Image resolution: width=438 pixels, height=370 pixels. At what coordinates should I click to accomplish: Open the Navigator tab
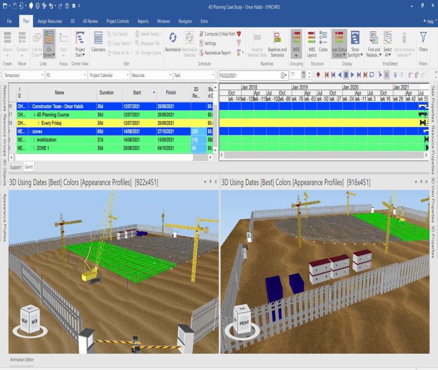click(x=185, y=21)
